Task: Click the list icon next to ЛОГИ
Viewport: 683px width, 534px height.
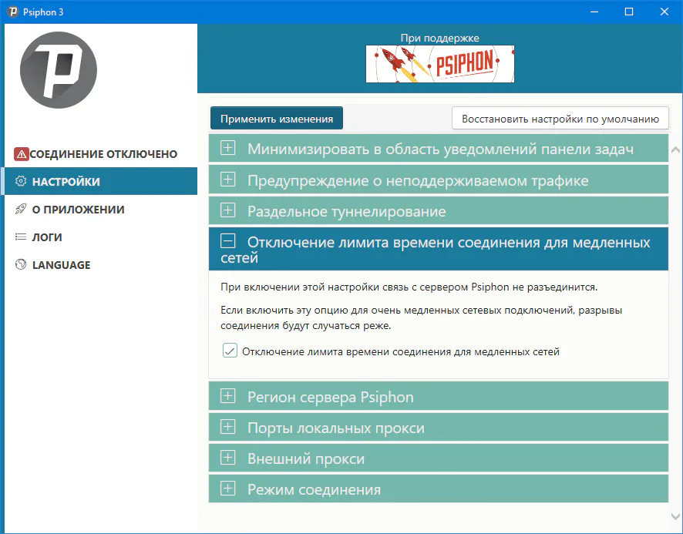Action: (x=21, y=237)
